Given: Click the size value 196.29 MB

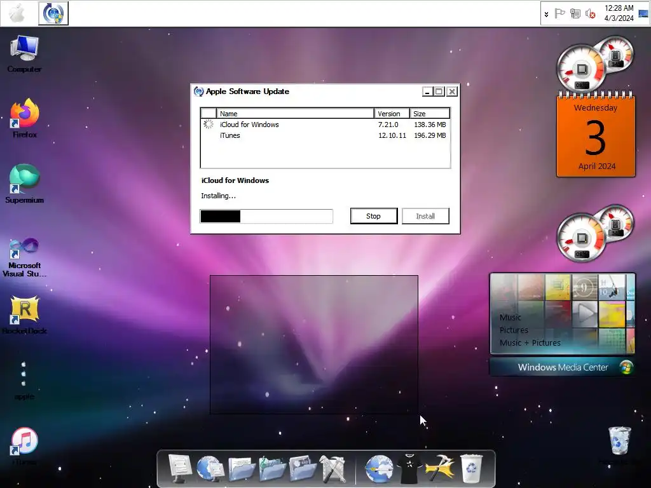Looking at the screenshot, I should pos(430,135).
